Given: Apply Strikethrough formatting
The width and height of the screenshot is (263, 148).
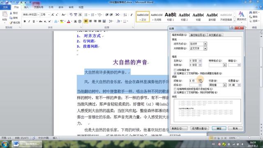Looking at the screenshot, I should (x=41, y=21).
